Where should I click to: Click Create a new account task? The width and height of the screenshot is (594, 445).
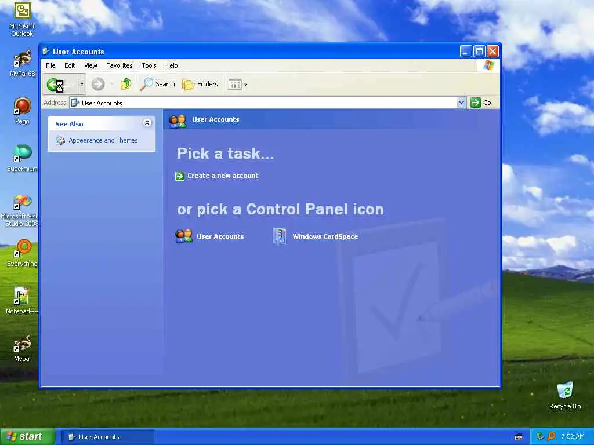223,176
